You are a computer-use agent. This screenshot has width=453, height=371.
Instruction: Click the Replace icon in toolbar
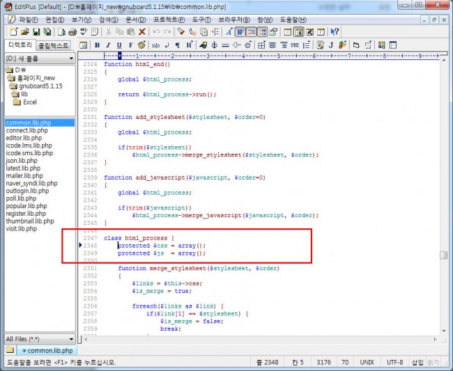click(192, 32)
